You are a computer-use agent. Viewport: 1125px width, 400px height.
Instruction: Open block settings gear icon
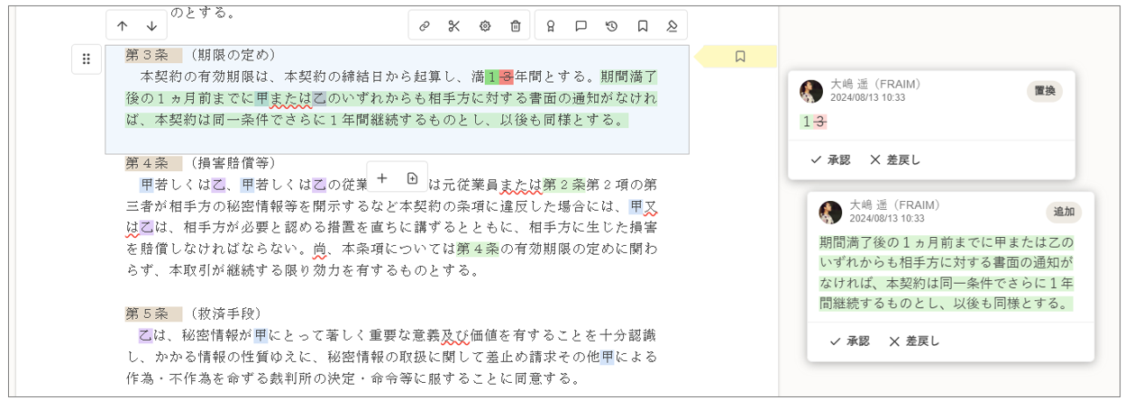485,26
